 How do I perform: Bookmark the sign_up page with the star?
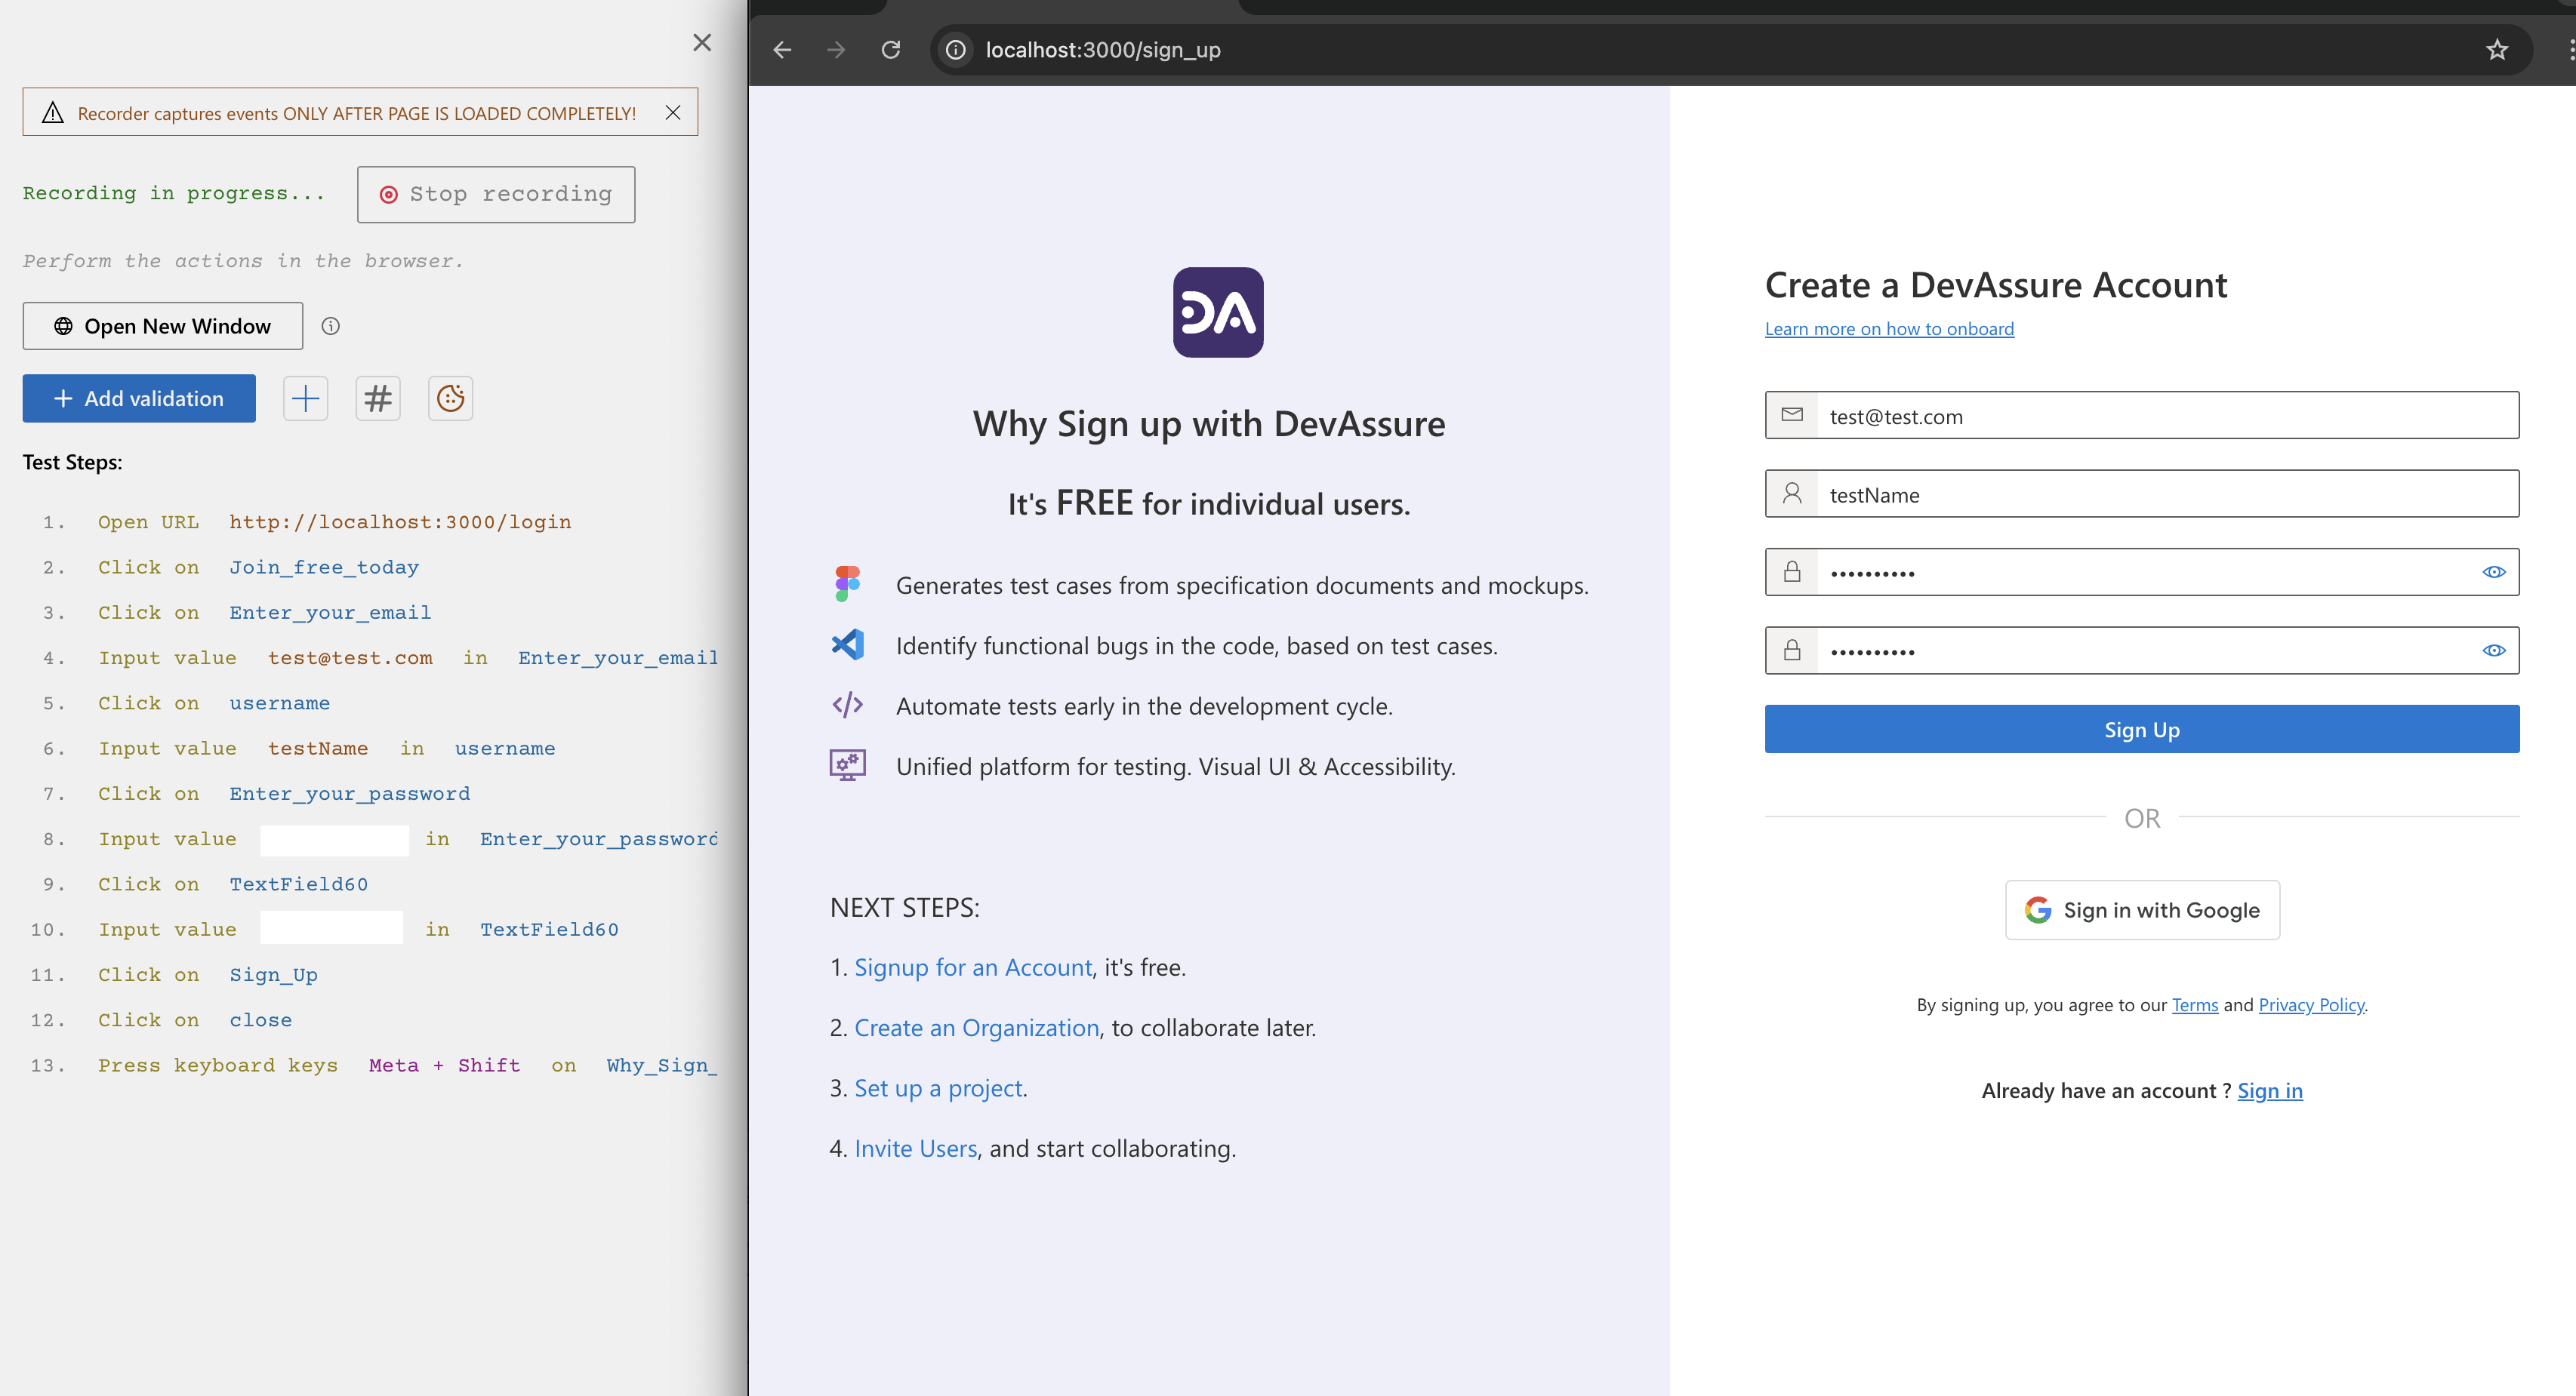(2497, 50)
